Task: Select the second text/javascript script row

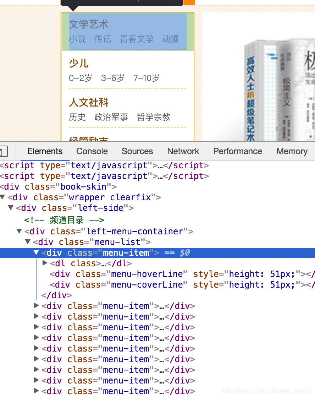Action: [x=105, y=176]
